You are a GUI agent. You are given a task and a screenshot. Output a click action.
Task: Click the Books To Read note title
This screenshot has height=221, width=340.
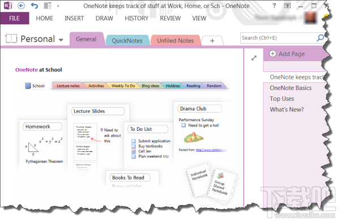tap(128, 177)
